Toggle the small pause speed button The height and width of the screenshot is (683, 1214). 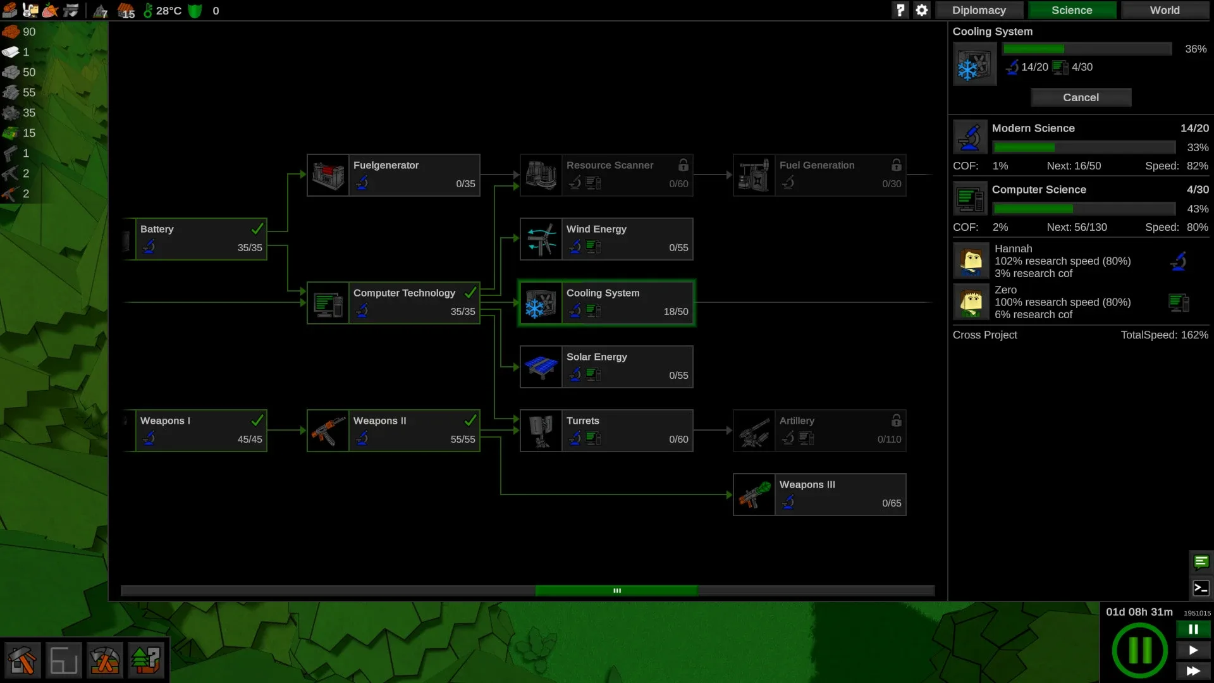[x=1193, y=629]
